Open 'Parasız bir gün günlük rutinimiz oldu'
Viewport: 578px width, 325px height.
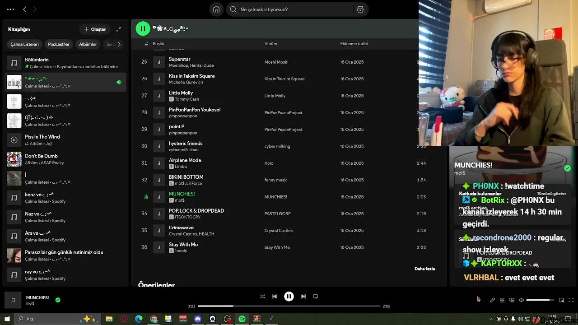[65, 255]
